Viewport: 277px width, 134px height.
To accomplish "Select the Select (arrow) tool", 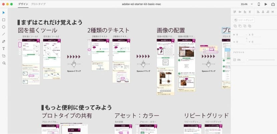I will (x=4, y=13).
